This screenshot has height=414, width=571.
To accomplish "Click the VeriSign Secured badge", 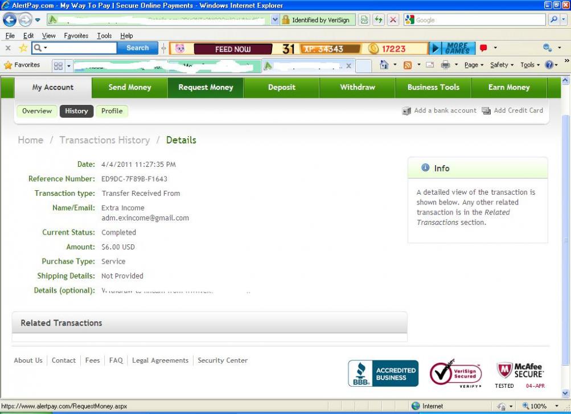I will point(455,374).
